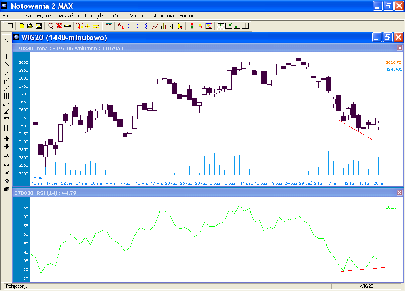This screenshot has width=405, height=291.
Task: Open a file with the folder icon
Action: [x=30, y=26]
